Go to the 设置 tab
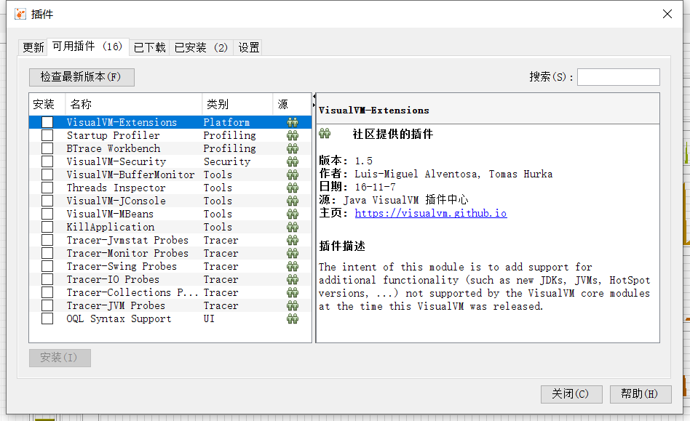The width and height of the screenshot is (690, 421). pos(248,47)
